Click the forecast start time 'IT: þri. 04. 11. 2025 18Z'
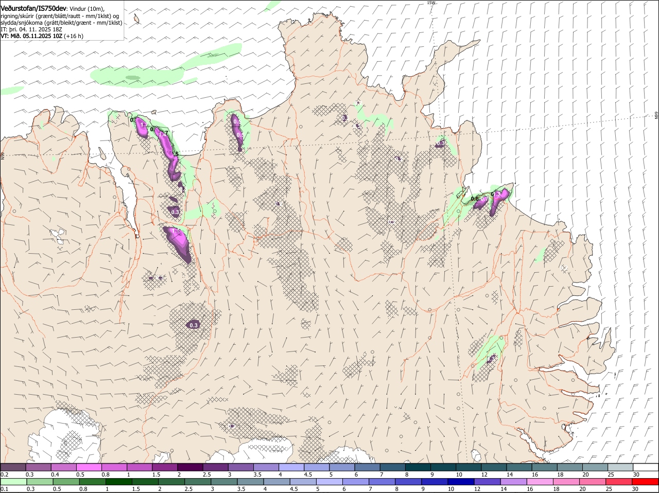 point(31,29)
